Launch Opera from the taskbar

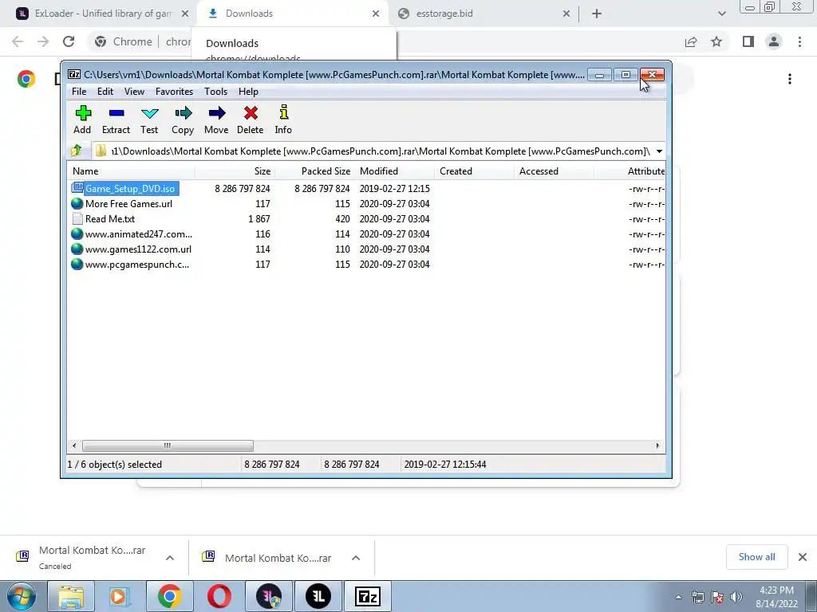(x=219, y=596)
